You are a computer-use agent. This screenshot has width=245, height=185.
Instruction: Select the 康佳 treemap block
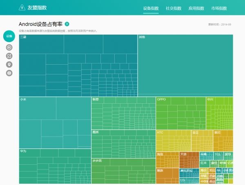pyautogui.click(x=214, y=164)
